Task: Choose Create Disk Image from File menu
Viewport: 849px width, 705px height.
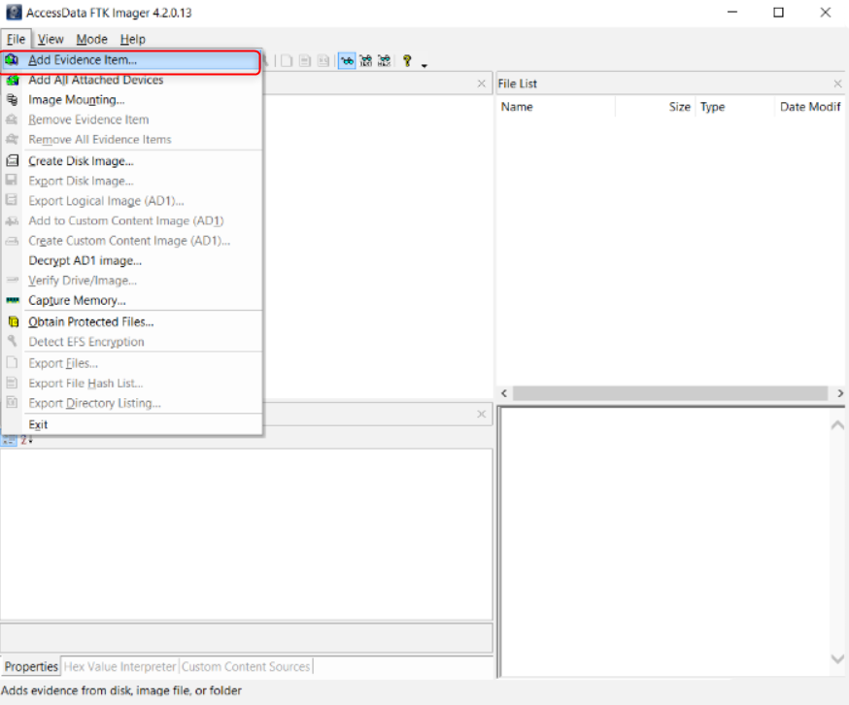Action: 81,161
